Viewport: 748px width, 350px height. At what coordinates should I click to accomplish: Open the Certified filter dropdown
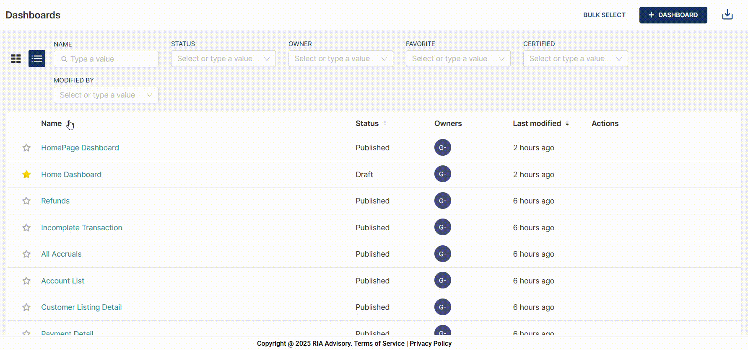[x=575, y=59]
